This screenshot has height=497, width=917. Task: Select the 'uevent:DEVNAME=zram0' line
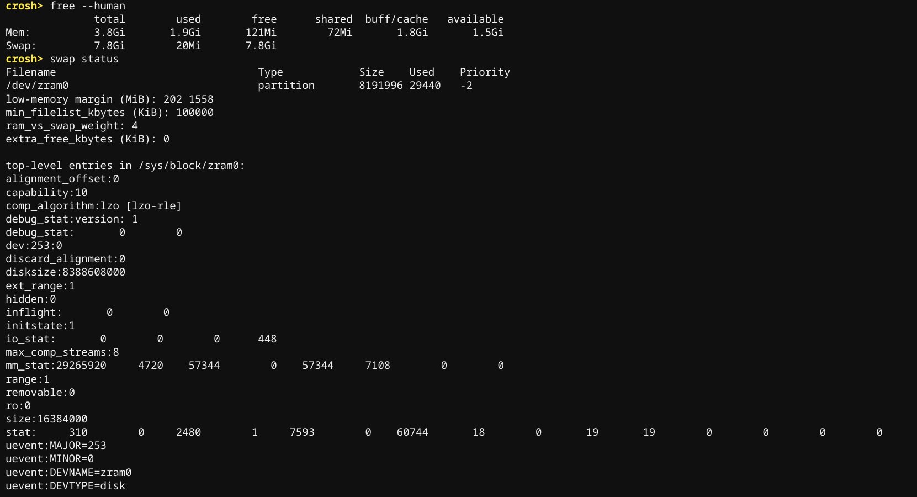coord(68,473)
